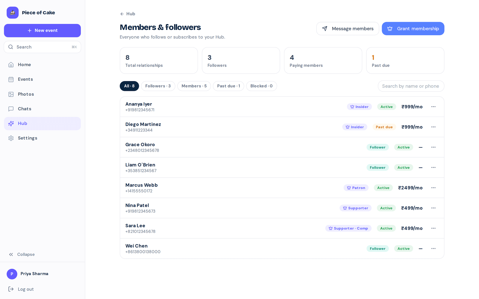The width and height of the screenshot is (479, 299).
Task: Click the Collapse double-chevron icon
Action: point(11,254)
